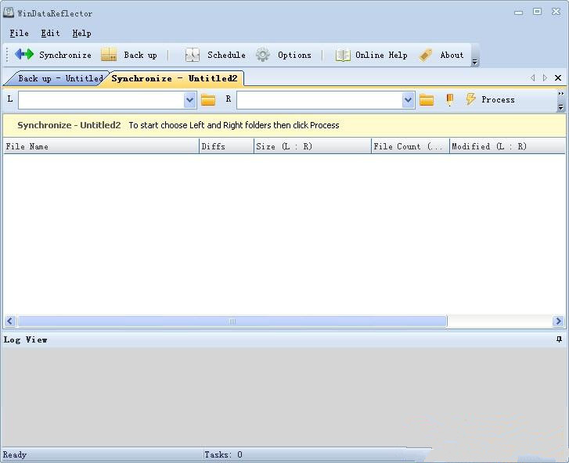
Task: Switch to the Back up - Untitled tab
Action: pyautogui.click(x=57, y=78)
